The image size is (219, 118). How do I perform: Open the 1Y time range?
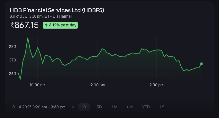point(161,107)
